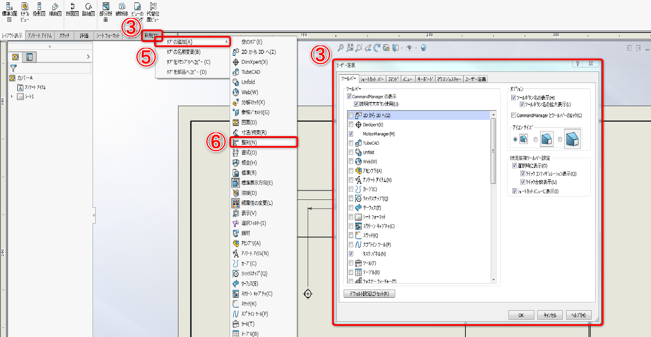Open the property manager panel icon

point(30,57)
